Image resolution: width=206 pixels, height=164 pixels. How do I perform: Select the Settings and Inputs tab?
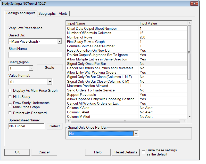21,13
